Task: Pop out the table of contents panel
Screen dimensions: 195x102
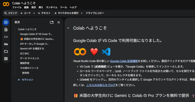Action: [52, 22]
